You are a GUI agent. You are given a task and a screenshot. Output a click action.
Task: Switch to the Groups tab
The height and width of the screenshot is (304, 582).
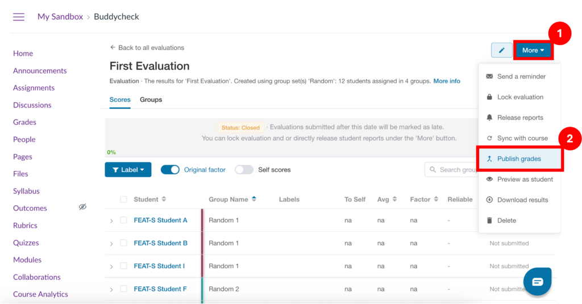151,99
